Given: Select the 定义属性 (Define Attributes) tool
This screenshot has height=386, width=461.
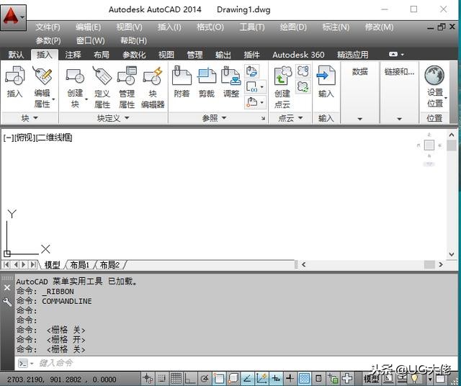Looking at the screenshot, I should pos(102,86).
